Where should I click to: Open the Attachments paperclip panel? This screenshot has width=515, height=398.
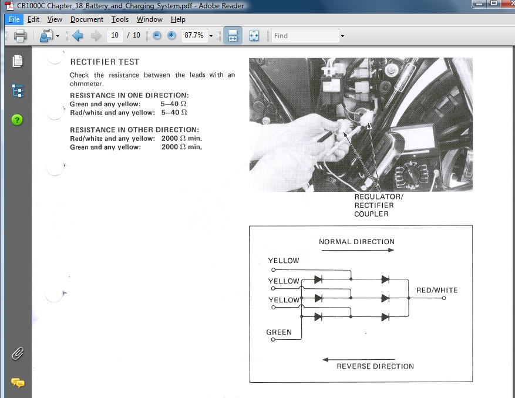pyautogui.click(x=18, y=354)
